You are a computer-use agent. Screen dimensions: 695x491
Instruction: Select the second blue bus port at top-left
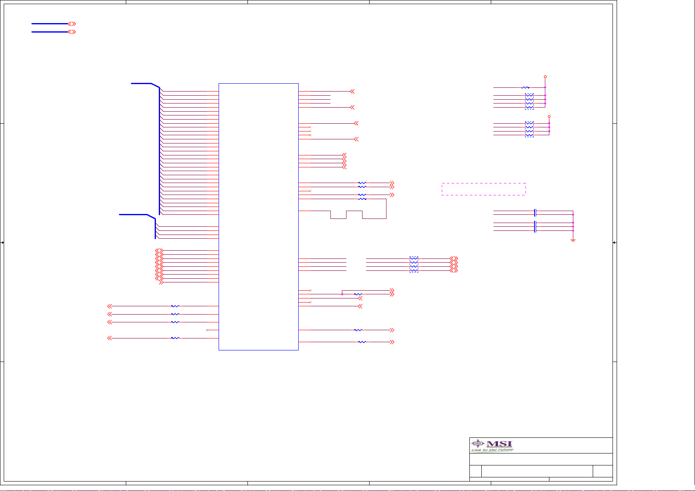tap(54, 32)
